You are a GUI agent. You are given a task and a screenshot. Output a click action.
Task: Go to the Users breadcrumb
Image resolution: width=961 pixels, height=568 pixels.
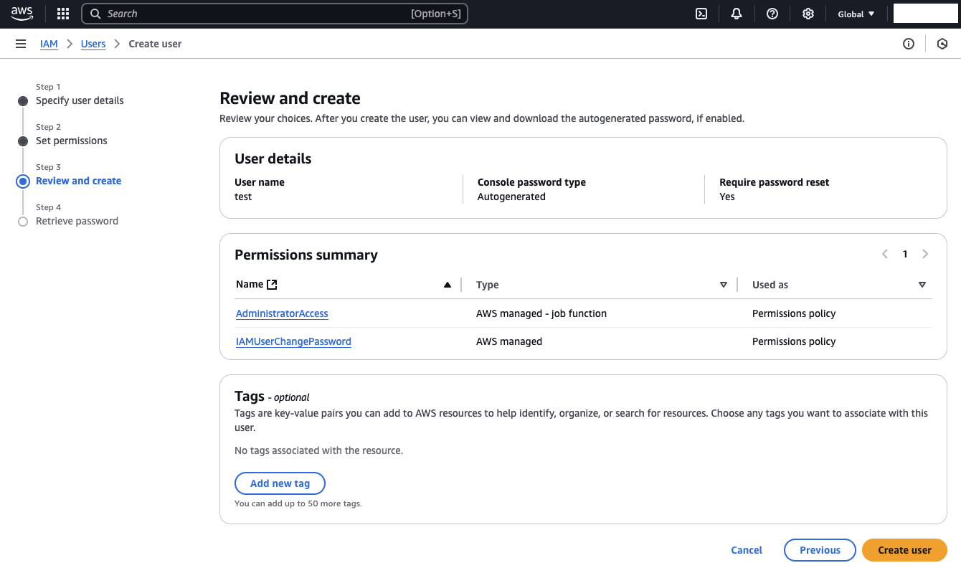coord(93,44)
